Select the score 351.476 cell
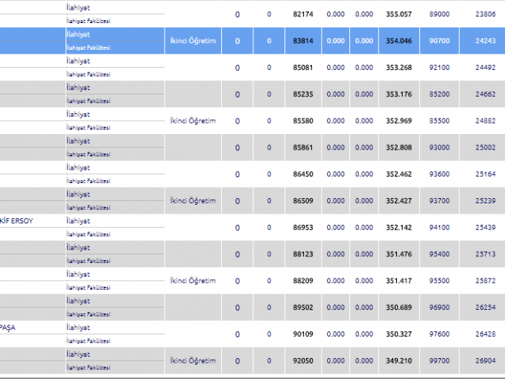505x379 pixels. (398, 254)
